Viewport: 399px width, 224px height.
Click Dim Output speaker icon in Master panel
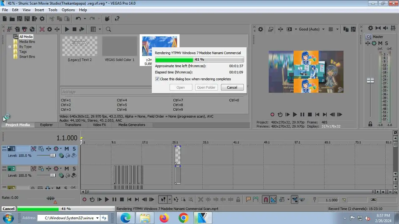pos(386,28)
